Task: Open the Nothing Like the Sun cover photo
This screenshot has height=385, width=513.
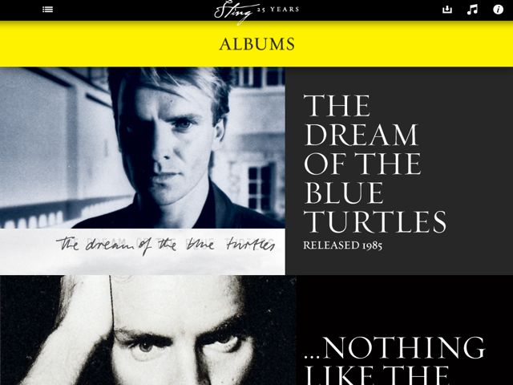Action: (148, 330)
